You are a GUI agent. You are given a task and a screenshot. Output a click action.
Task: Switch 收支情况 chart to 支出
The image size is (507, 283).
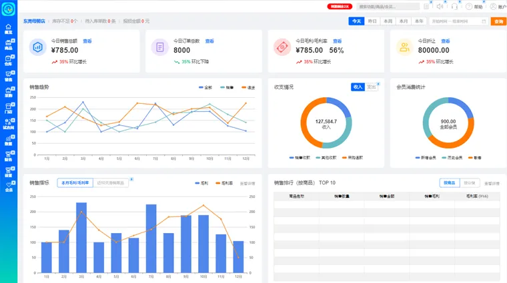[371, 87]
